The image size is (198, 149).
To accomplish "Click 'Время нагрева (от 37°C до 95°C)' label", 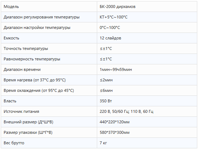I will [x=34, y=80].
